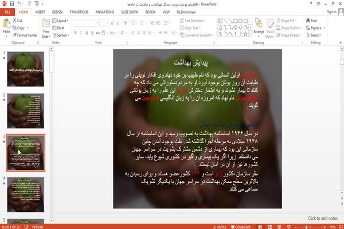
Task: Click Sign in link
Action: [x=331, y=12]
